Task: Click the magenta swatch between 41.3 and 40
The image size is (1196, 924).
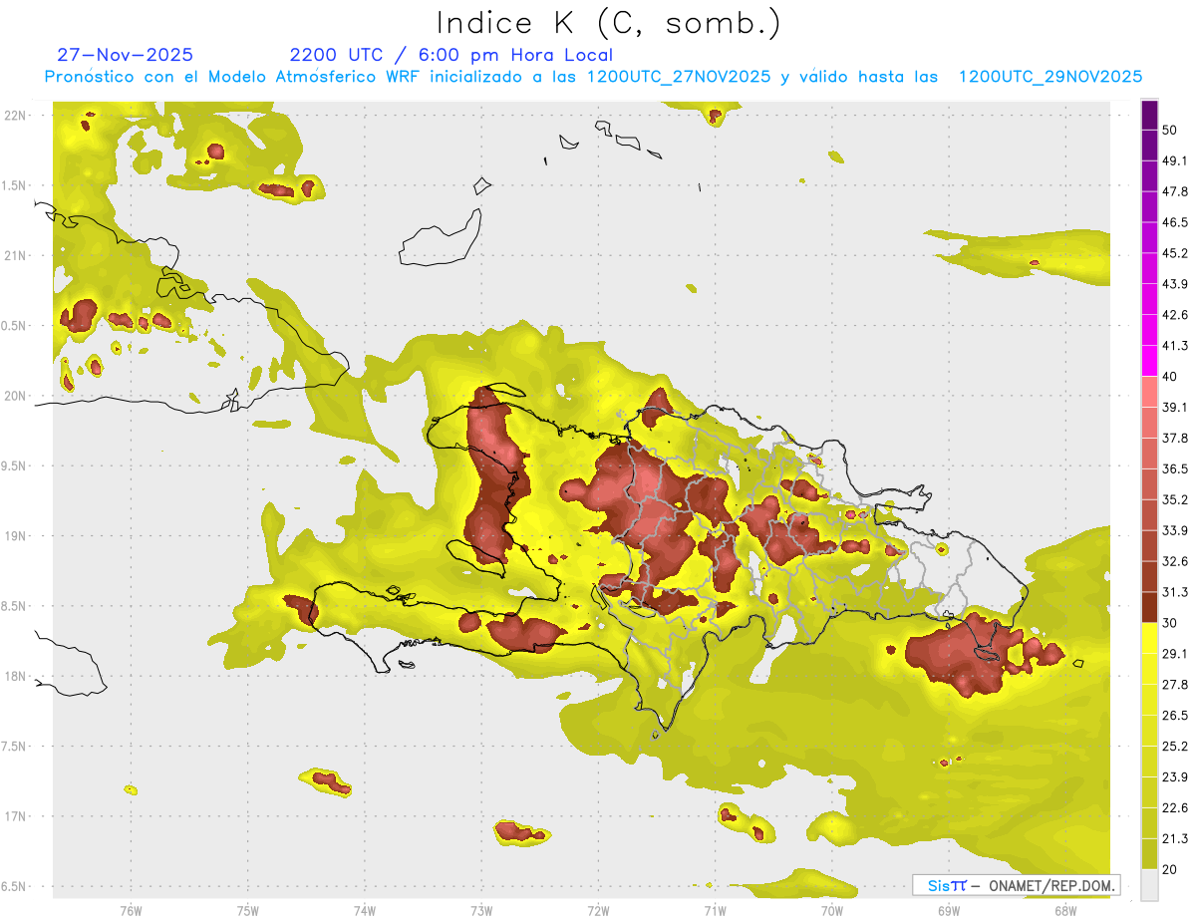Action: coord(1149,361)
